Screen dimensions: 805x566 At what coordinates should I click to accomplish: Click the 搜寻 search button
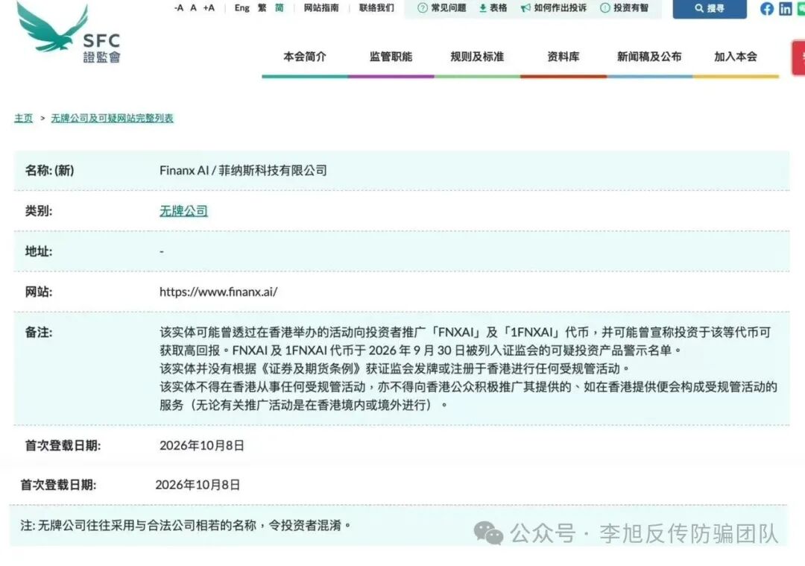click(x=710, y=9)
